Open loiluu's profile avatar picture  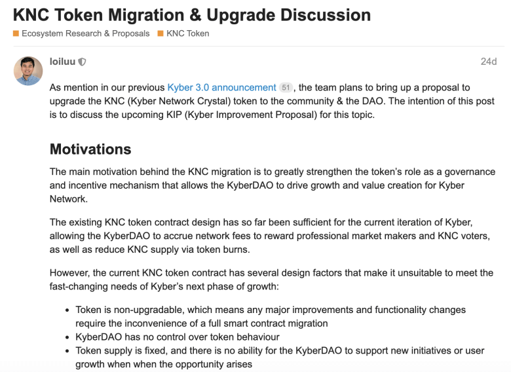[28, 71]
